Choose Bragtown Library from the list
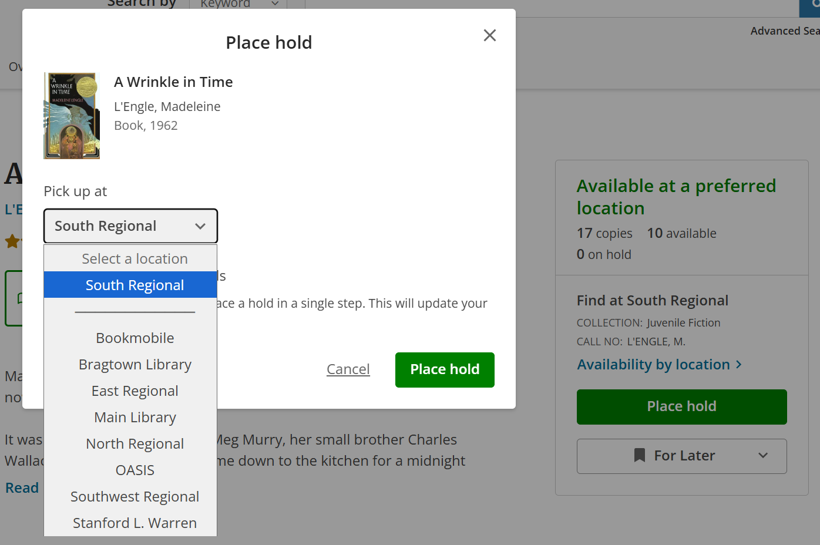This screenshot has height=545, width=820. (135, 365)
